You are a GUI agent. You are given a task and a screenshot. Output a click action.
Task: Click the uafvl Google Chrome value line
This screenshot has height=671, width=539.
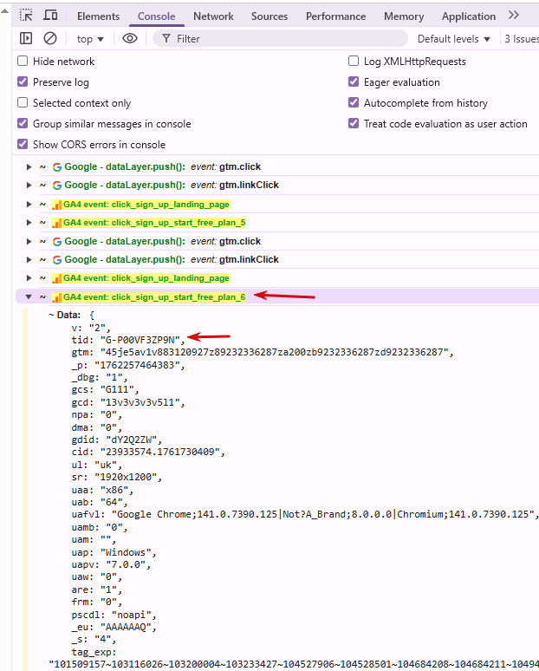[323, 514]
